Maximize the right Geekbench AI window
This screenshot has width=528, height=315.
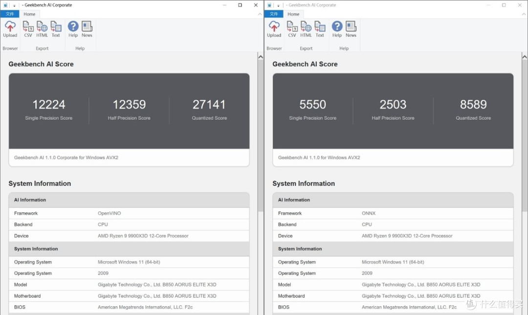coord(504,5)
